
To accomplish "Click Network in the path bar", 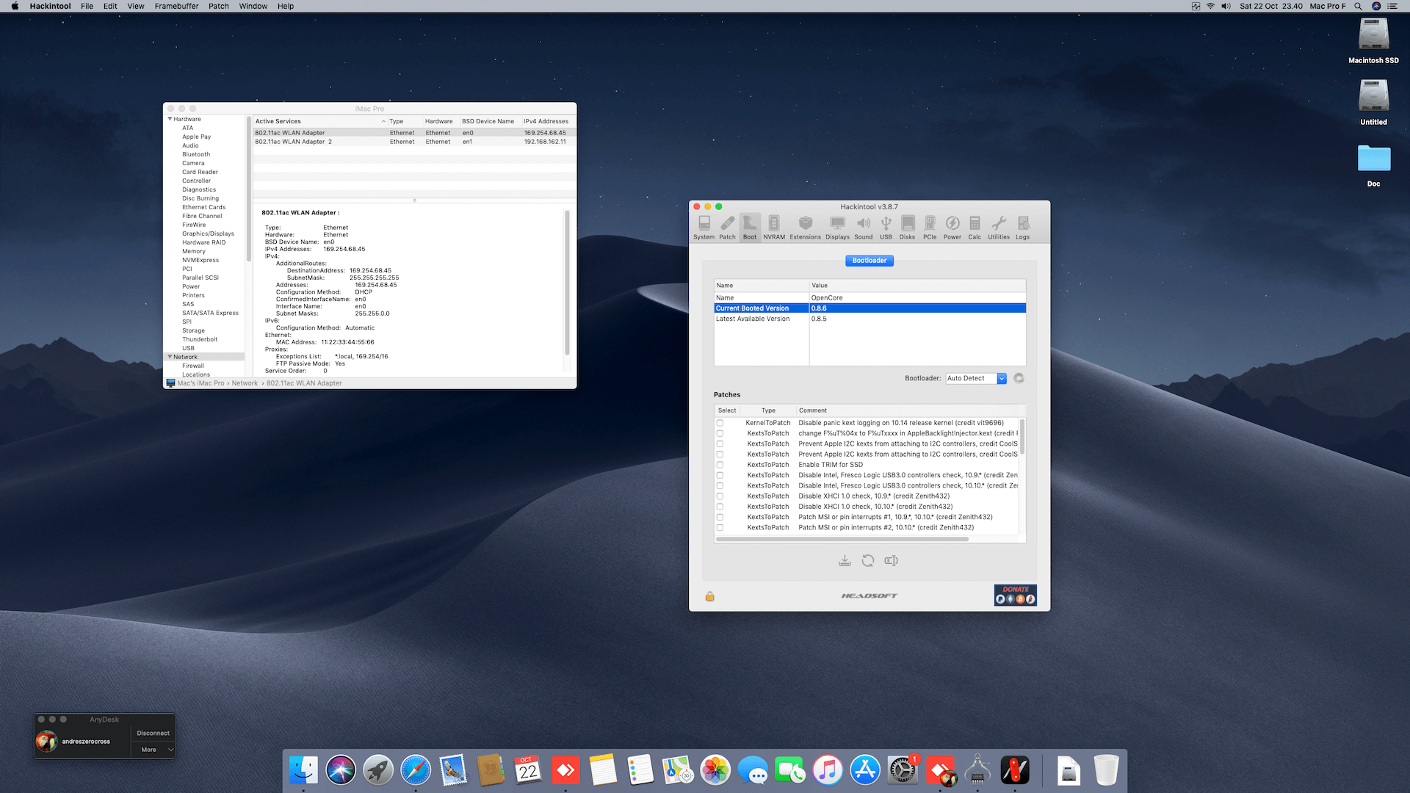I will click(x=245, y=383).
